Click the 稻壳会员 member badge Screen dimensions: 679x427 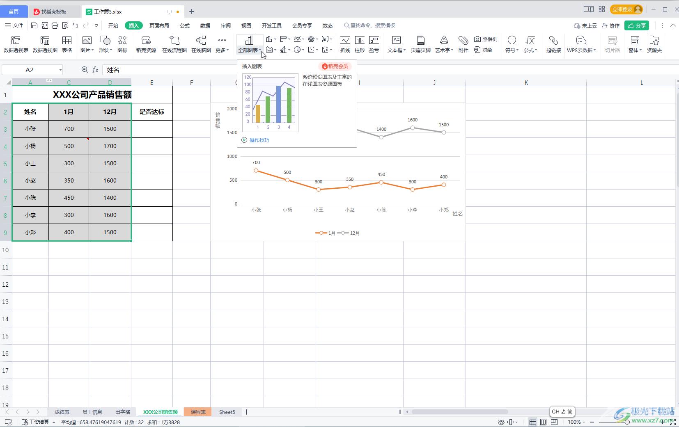pyautogui.click(x=335, y=66)
